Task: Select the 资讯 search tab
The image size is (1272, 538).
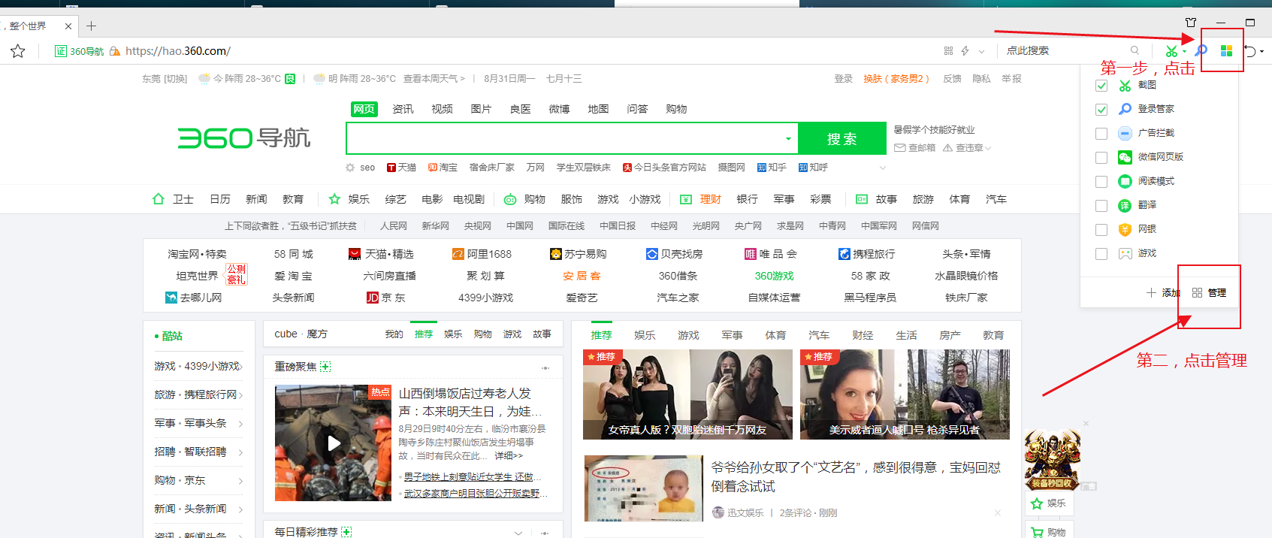Action: click(403, 109)
